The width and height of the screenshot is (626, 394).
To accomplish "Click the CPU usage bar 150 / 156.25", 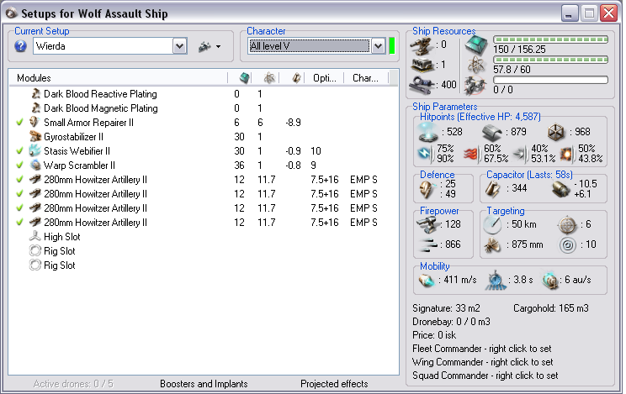I will (550, 39).
